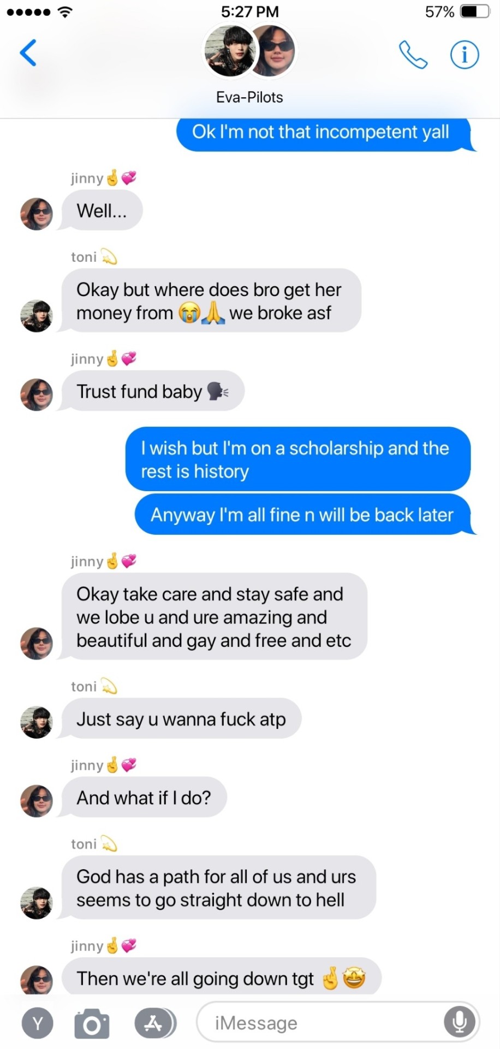Select the 'God has a path' message bubble
This screenshot has height=1049, width=500.
[218, 887]
